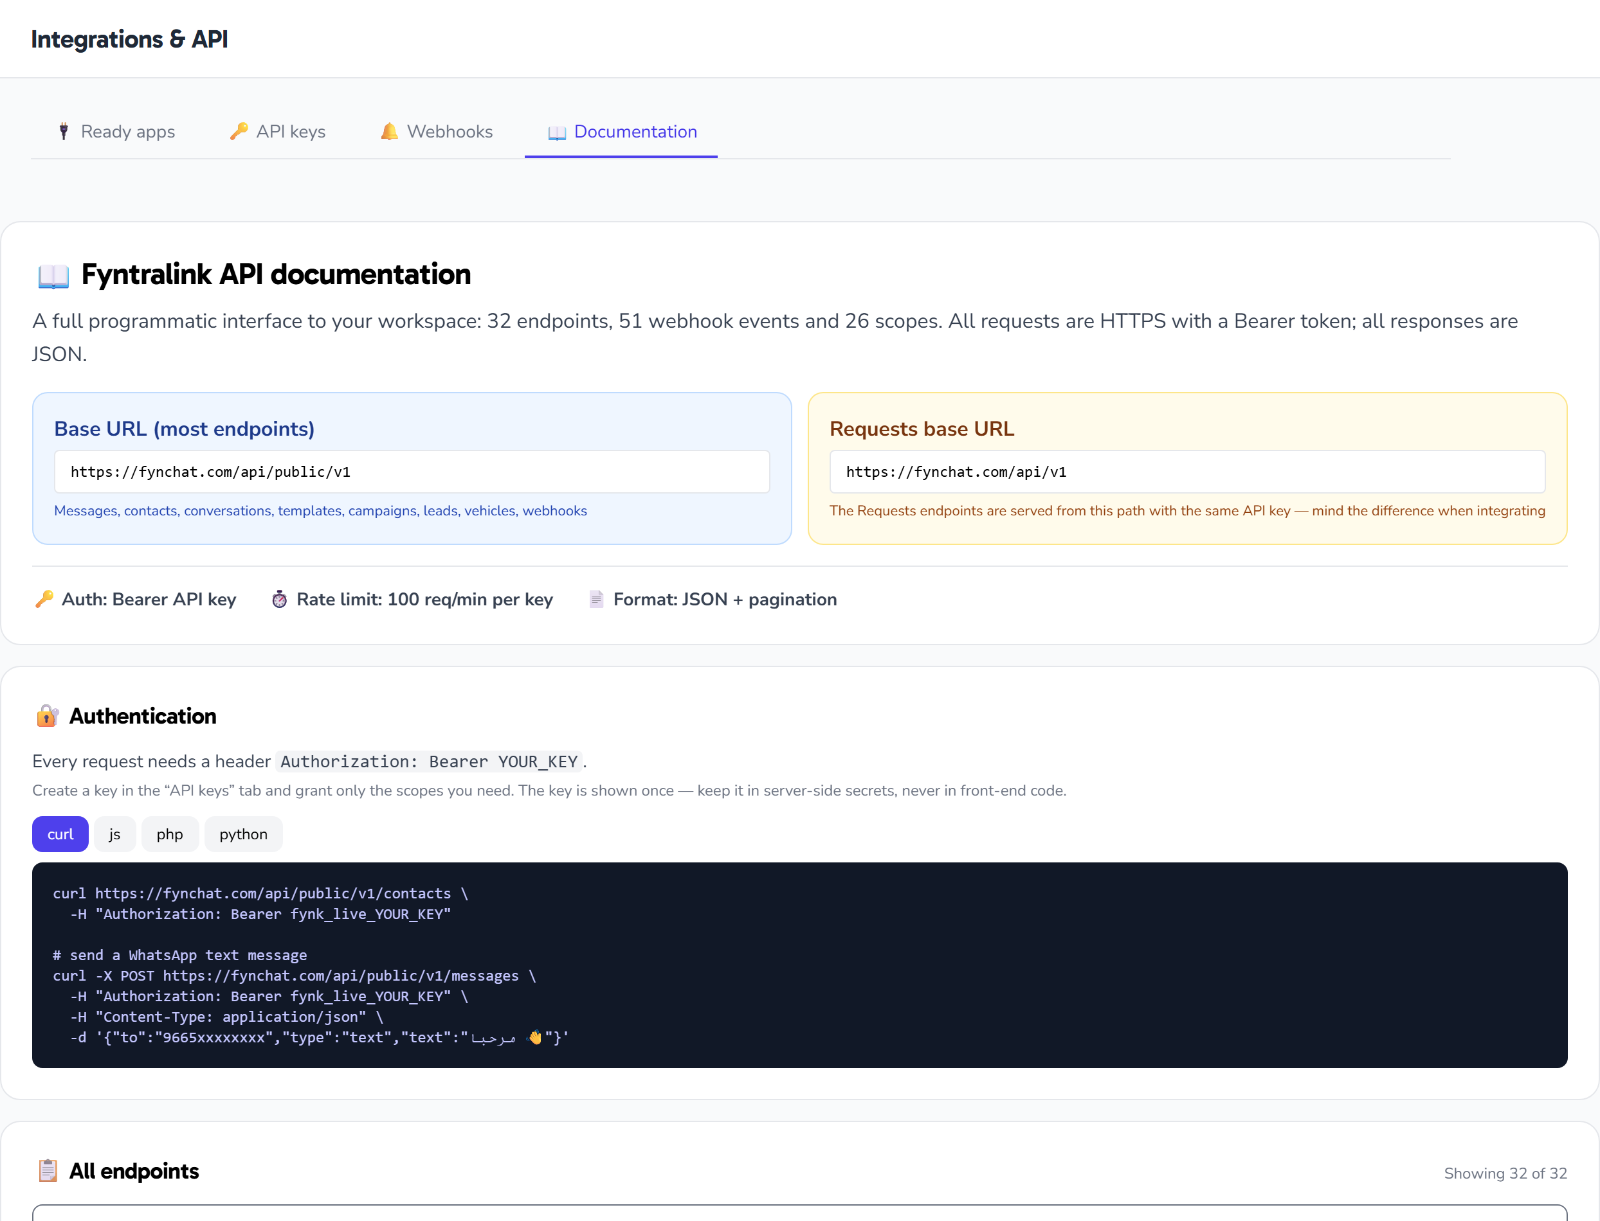This screenshot has height=1221, width=1600.
Task: Click the Integrations & API page title
Action: pyautogui.click(x=129, y=39)
